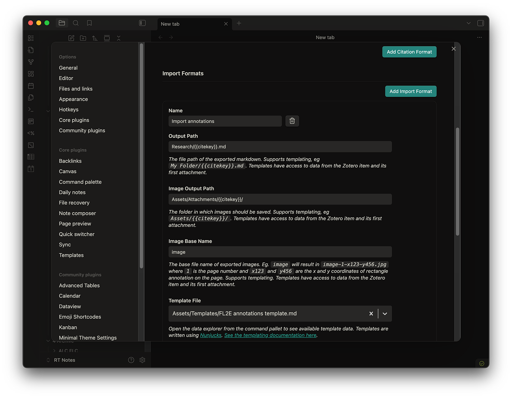
Task: Click the topmost ribbon list-layout icon
Action: coord(31,38)
